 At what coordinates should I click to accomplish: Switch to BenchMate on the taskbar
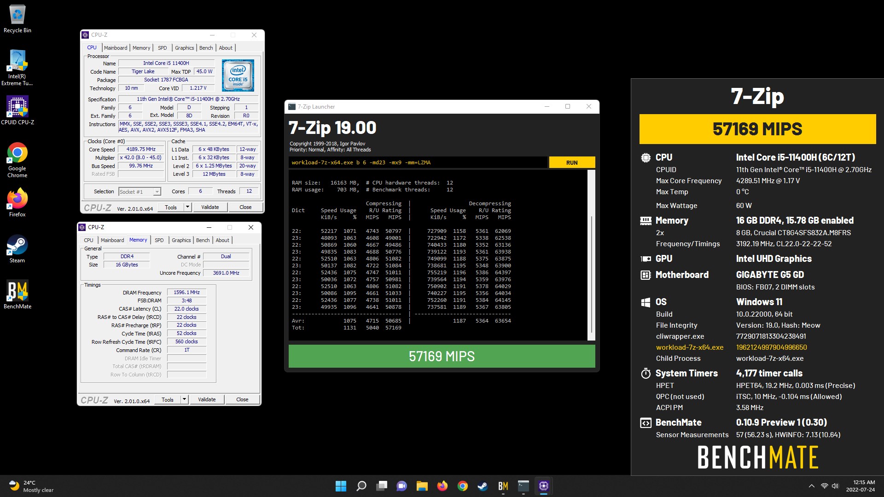pyautogui.click(x=503, y=486)
